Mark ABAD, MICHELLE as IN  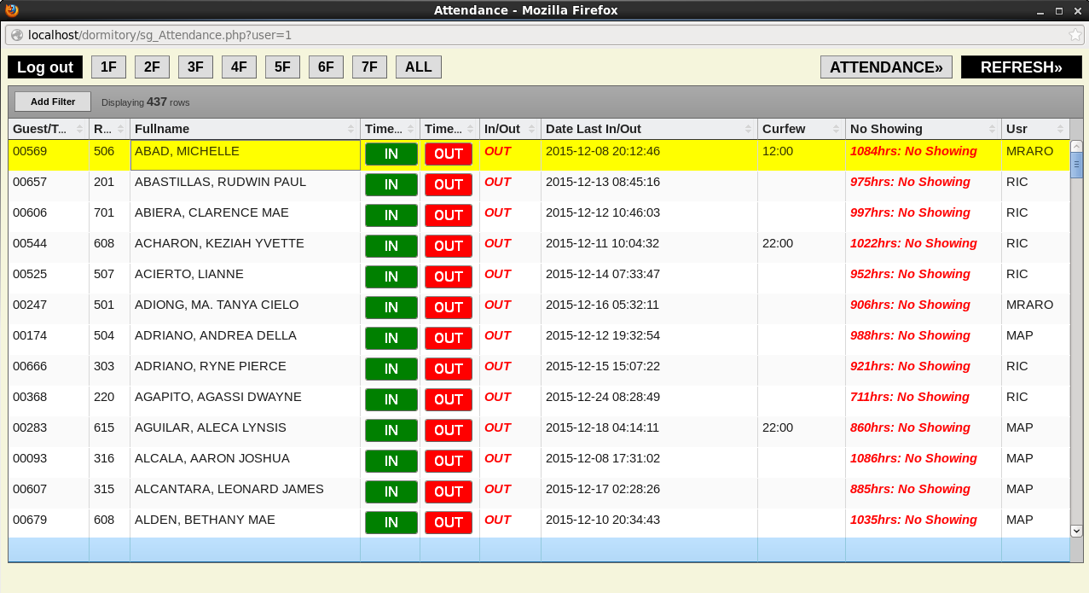pyautogui.click(x=391, y=154)
